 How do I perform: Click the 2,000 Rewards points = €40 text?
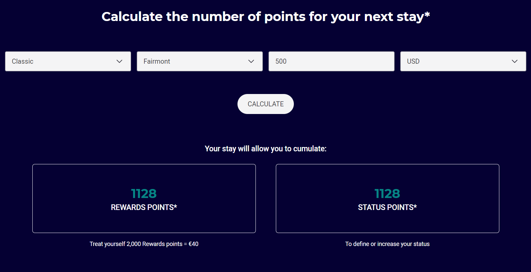tap(144, 244)
